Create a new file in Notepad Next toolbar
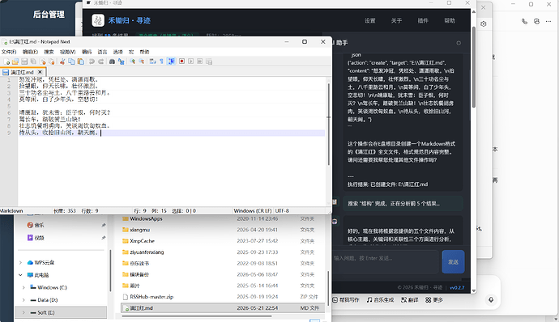 click(6, 61)
